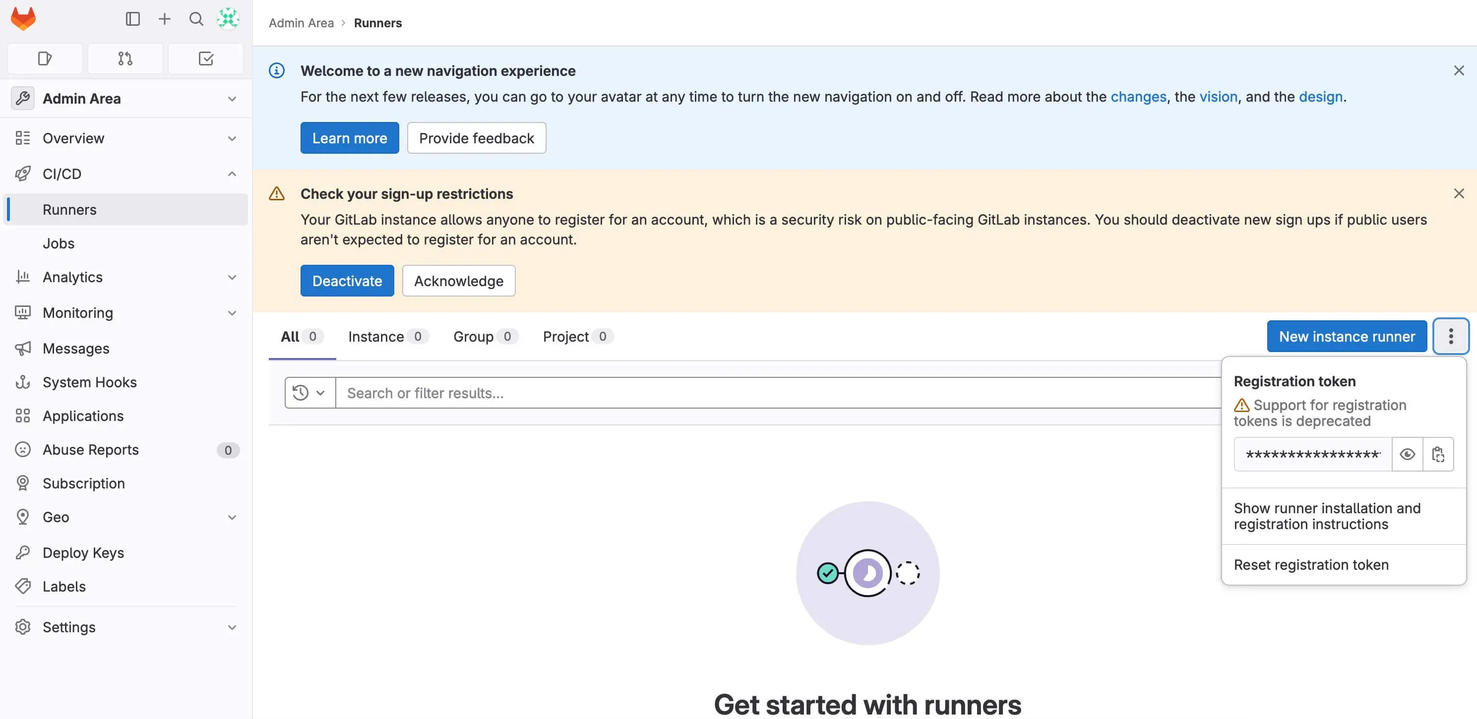Image resolution: width=1477 pixels, height=719 pixels.
Task: Expand the Analytics section chevron
Action: pyautogui.click(x=232, y=277)
